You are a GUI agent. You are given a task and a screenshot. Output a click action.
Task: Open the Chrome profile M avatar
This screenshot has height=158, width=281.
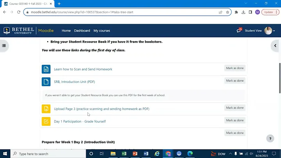[258, 12]
